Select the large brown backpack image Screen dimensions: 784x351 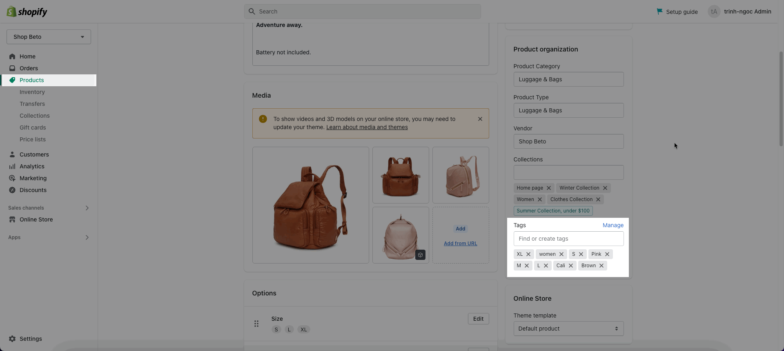point(310,205)
